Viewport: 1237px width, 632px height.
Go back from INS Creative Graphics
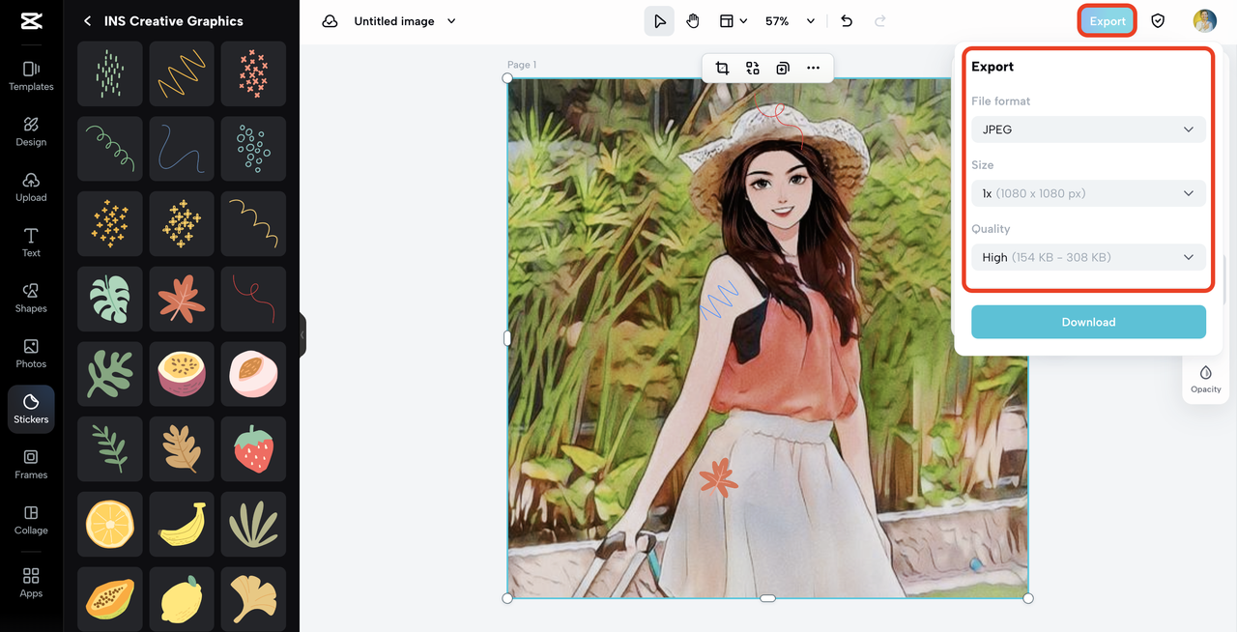pyautogui.click(x=87, y=21)
